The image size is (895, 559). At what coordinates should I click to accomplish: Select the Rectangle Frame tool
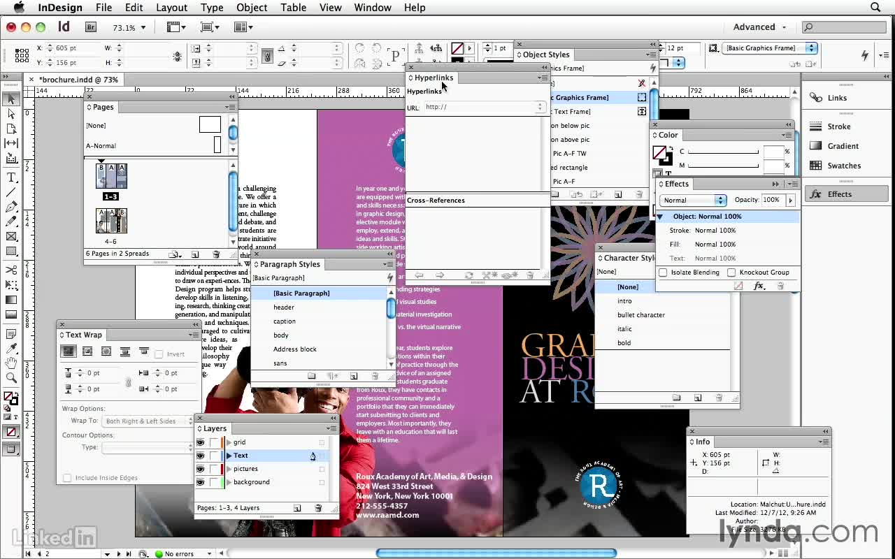tap(11, 236)
